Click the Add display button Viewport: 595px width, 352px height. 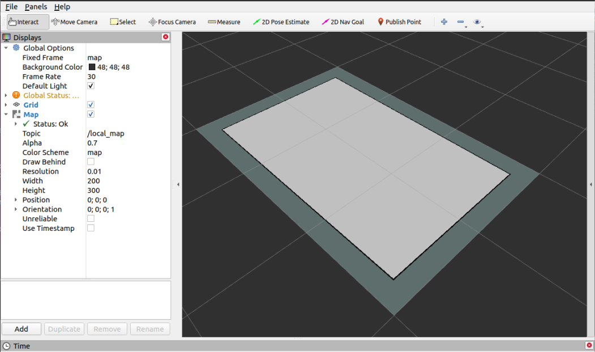pyautogui.click(x=21, y=329)
